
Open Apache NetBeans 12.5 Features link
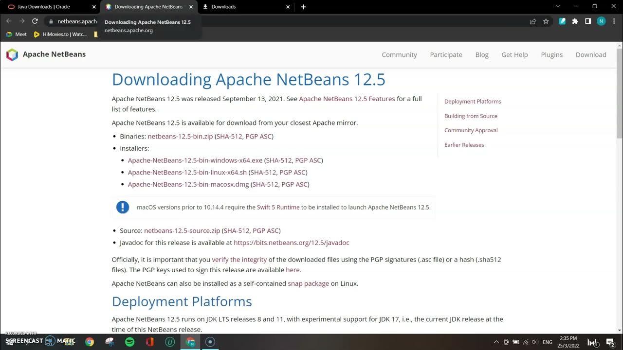tap(347, 99)
